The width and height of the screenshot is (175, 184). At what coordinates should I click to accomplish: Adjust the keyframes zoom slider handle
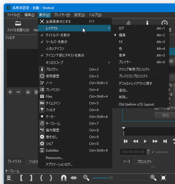(111, 178)
